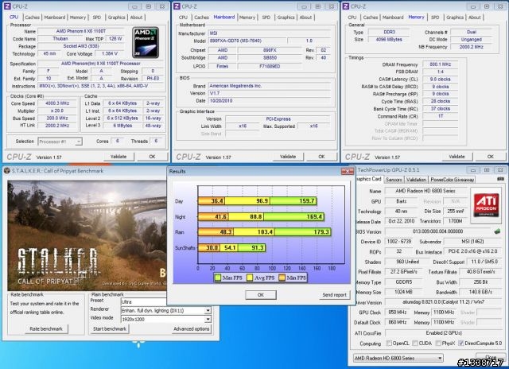
Task: Click the Min FPS orange legend swatch
Action: 282,278
